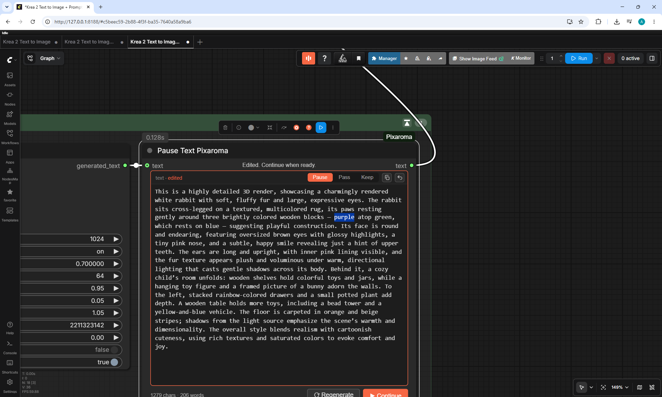The width and height of the screenshot is (662, 397).
Task: Click the question mark help button in the top toolbar
Action: tap(324, 58)
